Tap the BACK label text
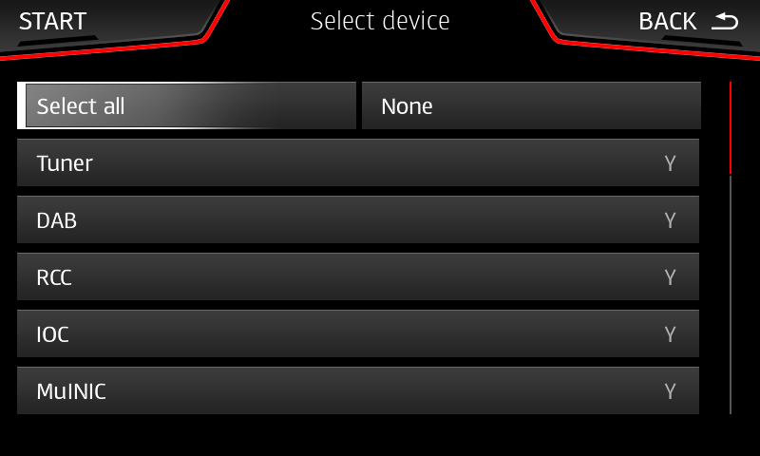The image size is (760, 456). pos(668,21)
